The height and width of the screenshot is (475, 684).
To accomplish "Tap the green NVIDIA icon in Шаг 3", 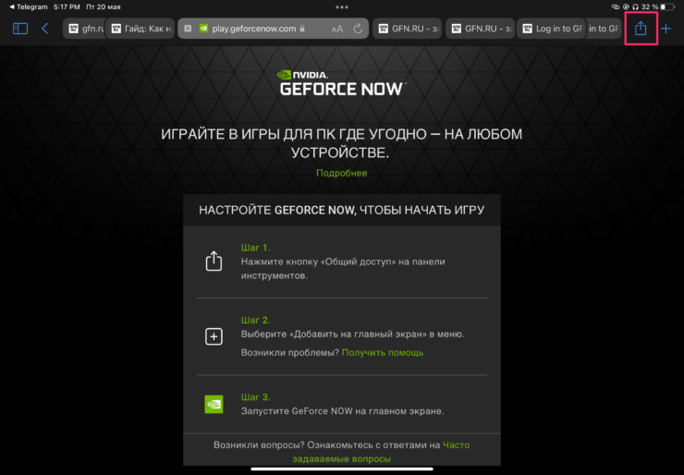I will point(214,405).
